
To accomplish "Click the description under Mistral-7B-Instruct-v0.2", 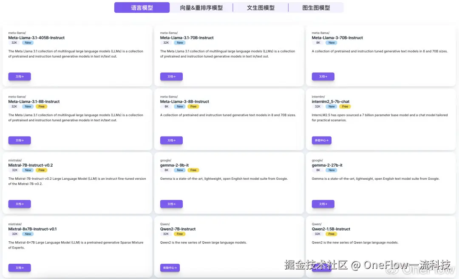I will pos(77,181).
